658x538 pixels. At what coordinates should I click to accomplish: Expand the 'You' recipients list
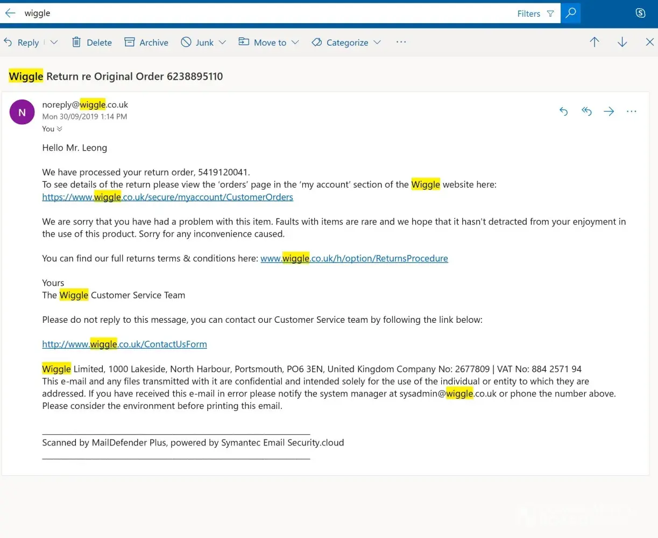pos(53,129)
